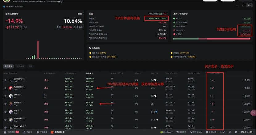Image resolution: width=256 pixels, height=135 pixels.
Task: Click the invite rebate gift icon
Action: click(52, 132)
